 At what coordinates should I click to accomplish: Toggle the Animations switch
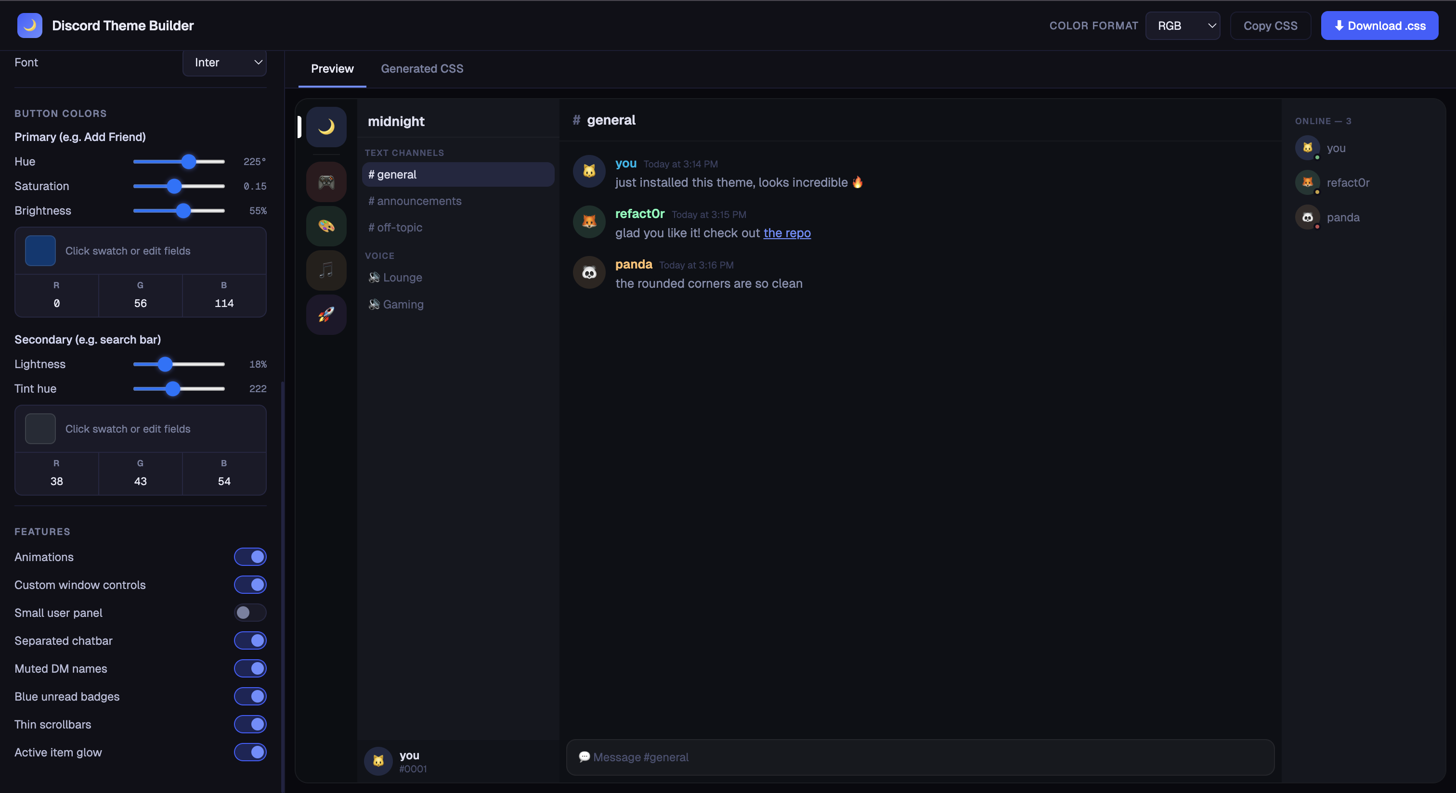click(250, 557)
